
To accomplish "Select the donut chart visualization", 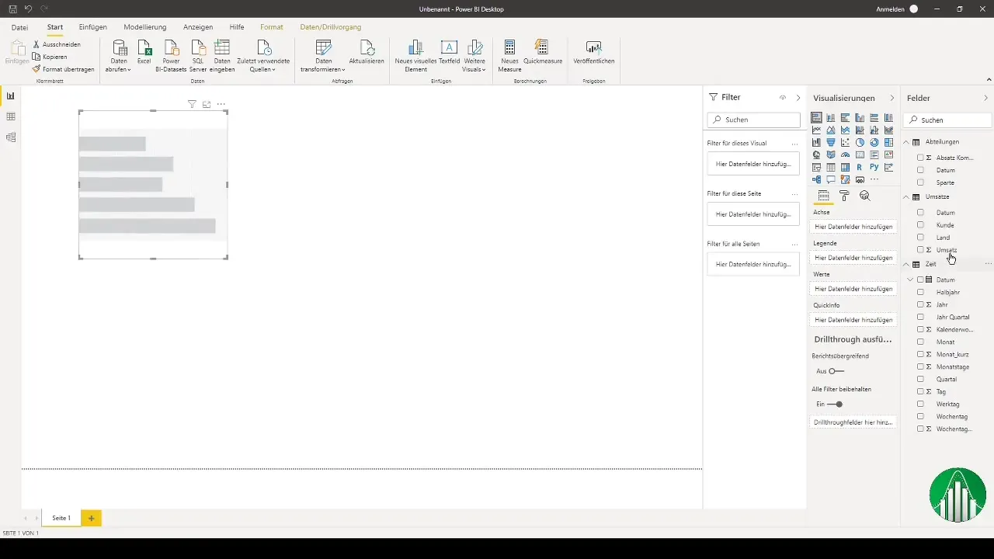I will coord(874,142).
